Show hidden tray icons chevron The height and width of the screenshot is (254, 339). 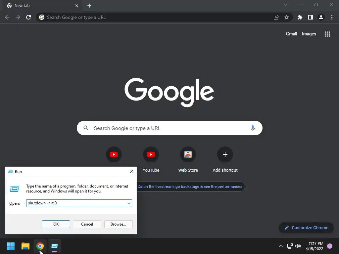281,246
